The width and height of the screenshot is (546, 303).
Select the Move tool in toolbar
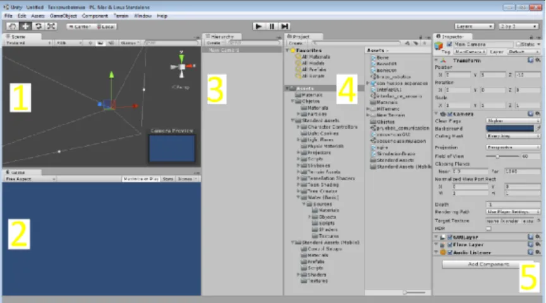point(25,27)
